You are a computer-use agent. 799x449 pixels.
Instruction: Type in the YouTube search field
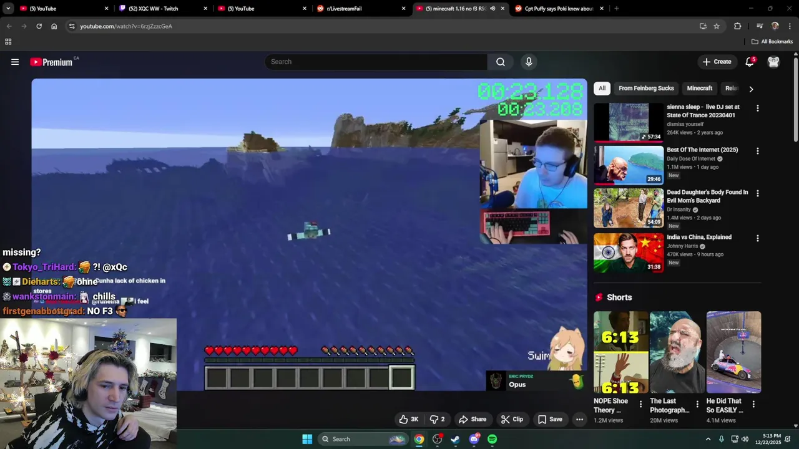click(376, 62)
